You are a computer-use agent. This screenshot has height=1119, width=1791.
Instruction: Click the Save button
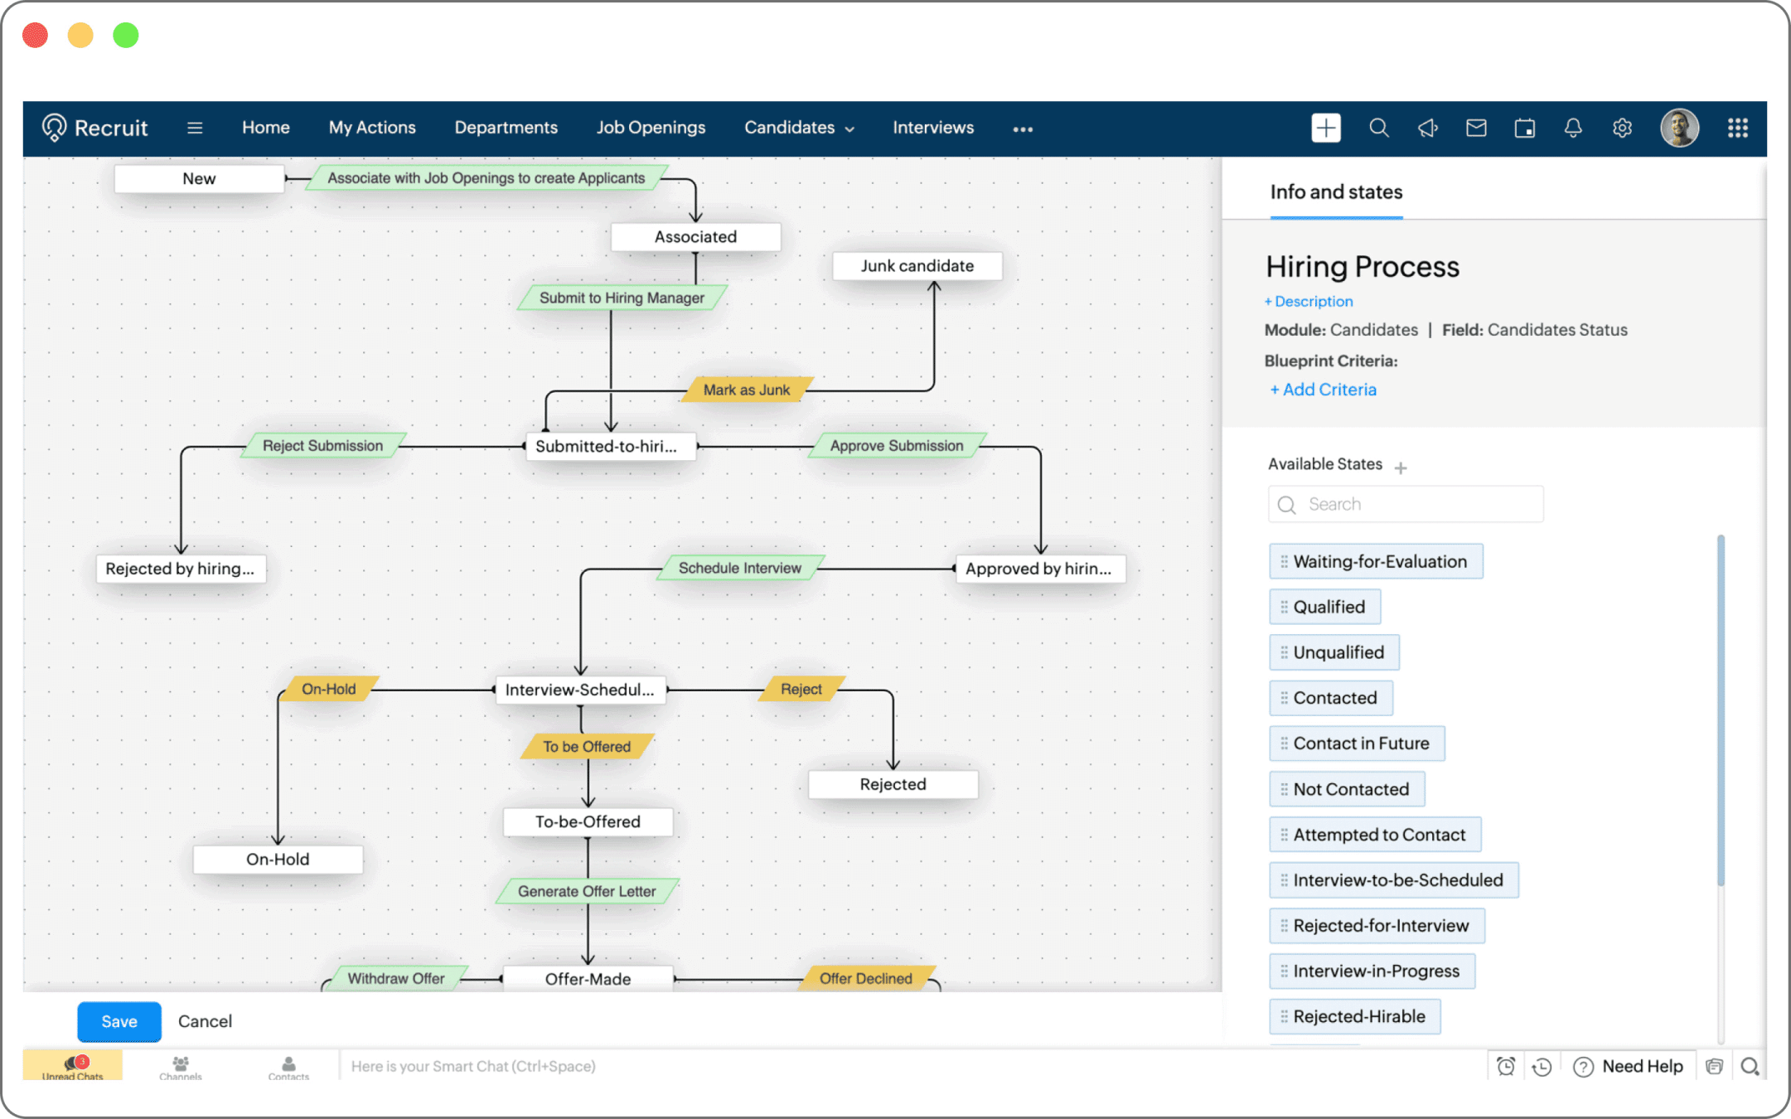[119, 1020]
